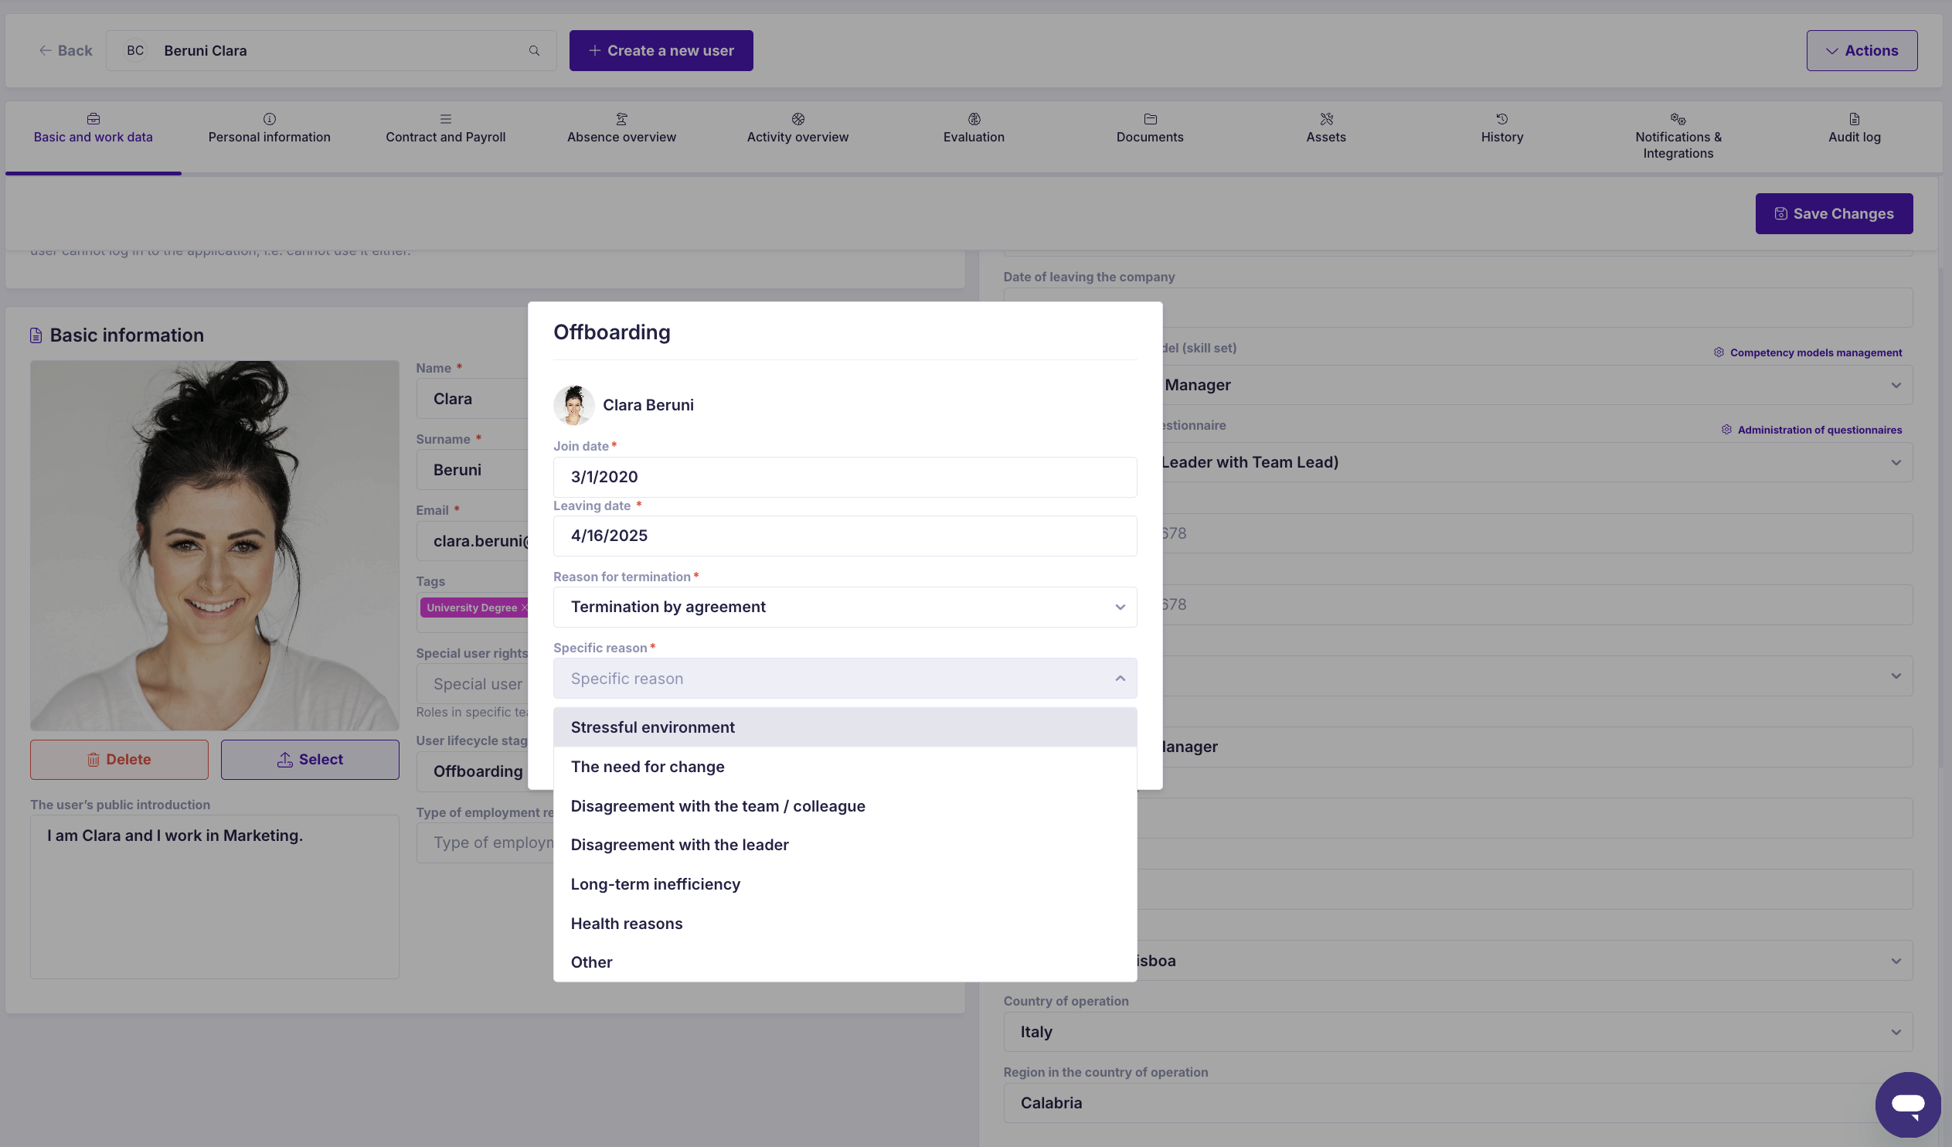The width and height of the screenshot is (1952, 1147).
Task: Remove the University Degree tag
Action: (x=525, y=608)
